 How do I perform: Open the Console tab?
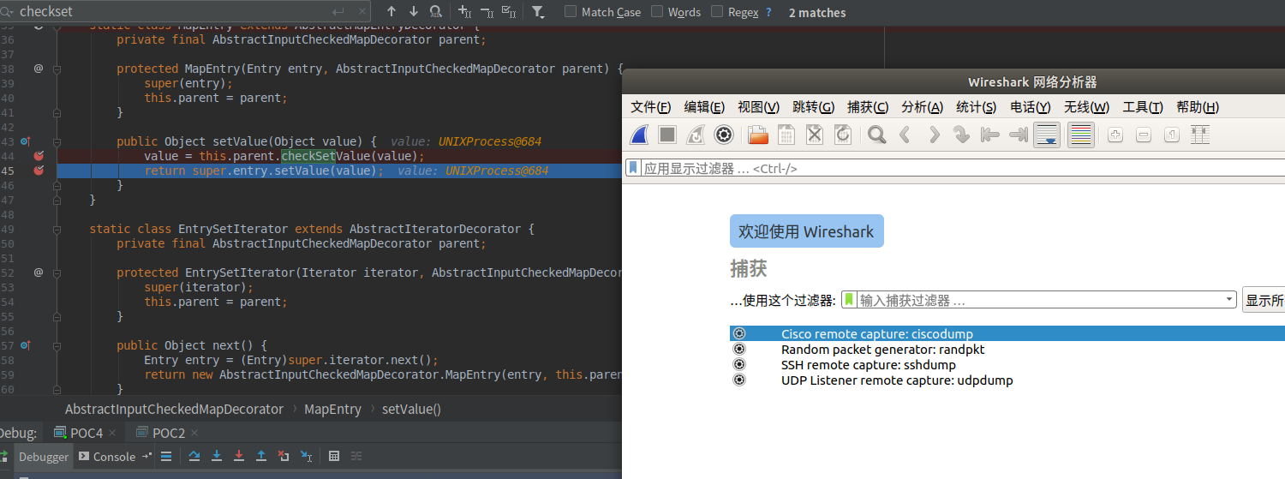tap(107, 457)
